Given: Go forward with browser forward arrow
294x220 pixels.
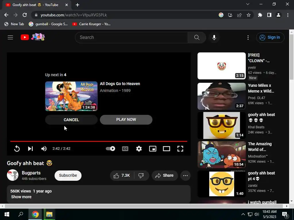Looking at the screenshot, I should tap(16, 15).
